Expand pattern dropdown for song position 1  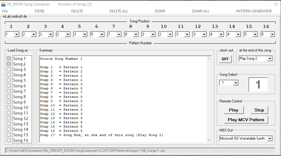coord(16,35)
